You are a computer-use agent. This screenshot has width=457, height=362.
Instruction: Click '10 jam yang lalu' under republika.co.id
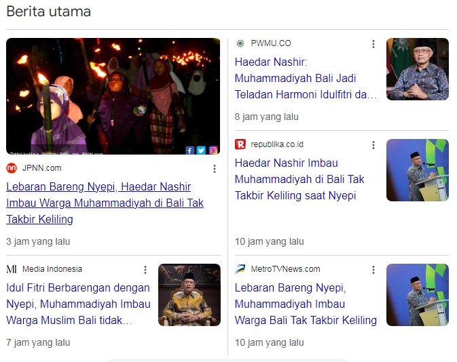click(x=270, y=241)
